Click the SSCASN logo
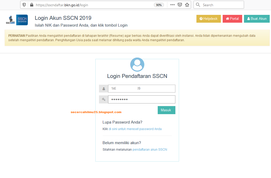Viewport: 271px width, 178px height. click(10, 20)
